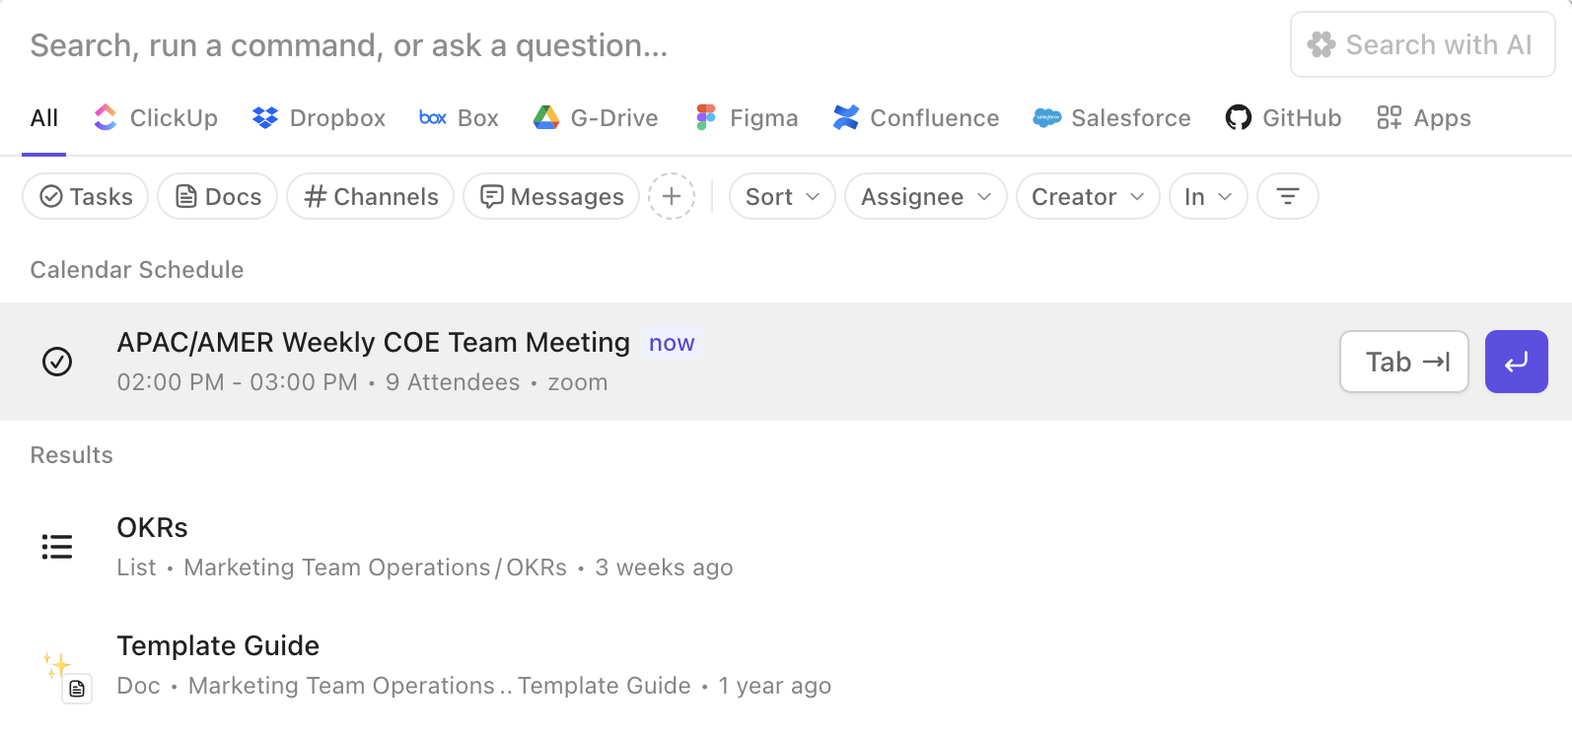Open the Apps tab
The height and width of the screenshot is (733, 1572).
[x=1423, y=118]
